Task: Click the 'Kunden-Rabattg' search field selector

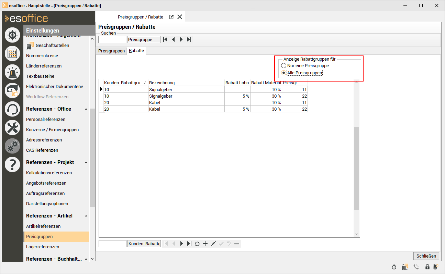Action: point(144,244)
